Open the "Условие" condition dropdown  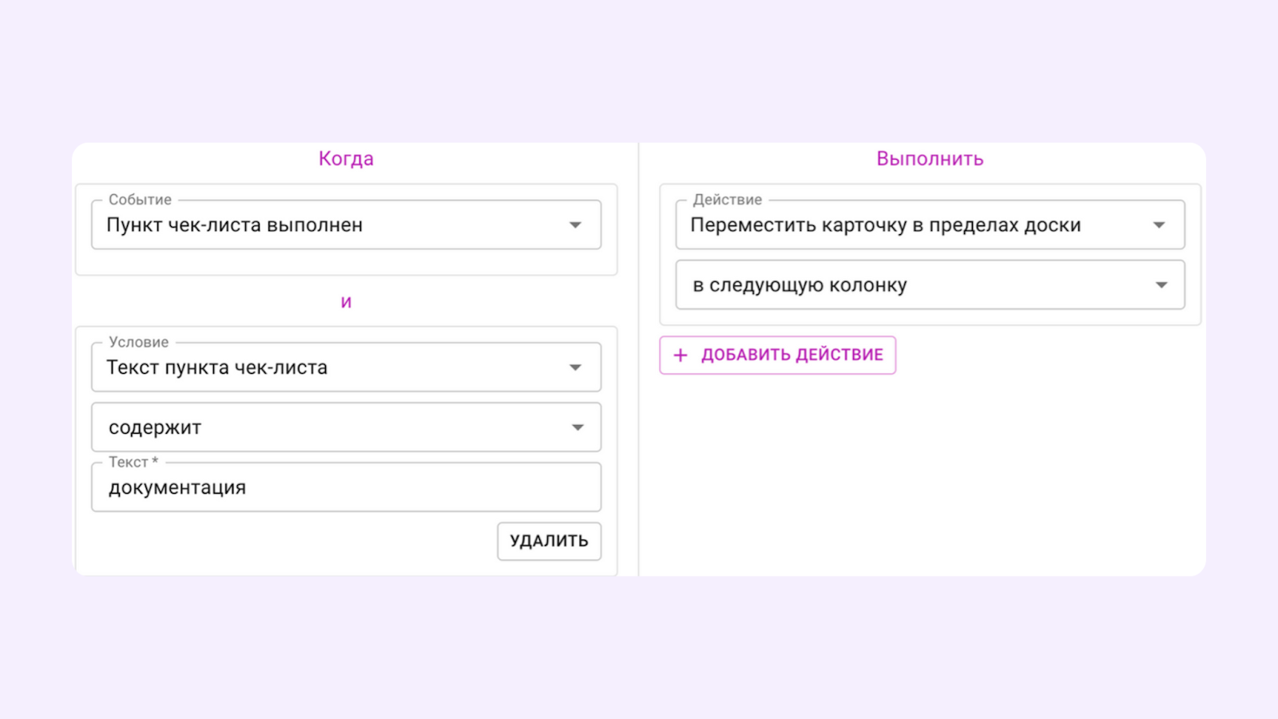click(x=346, y=367)
